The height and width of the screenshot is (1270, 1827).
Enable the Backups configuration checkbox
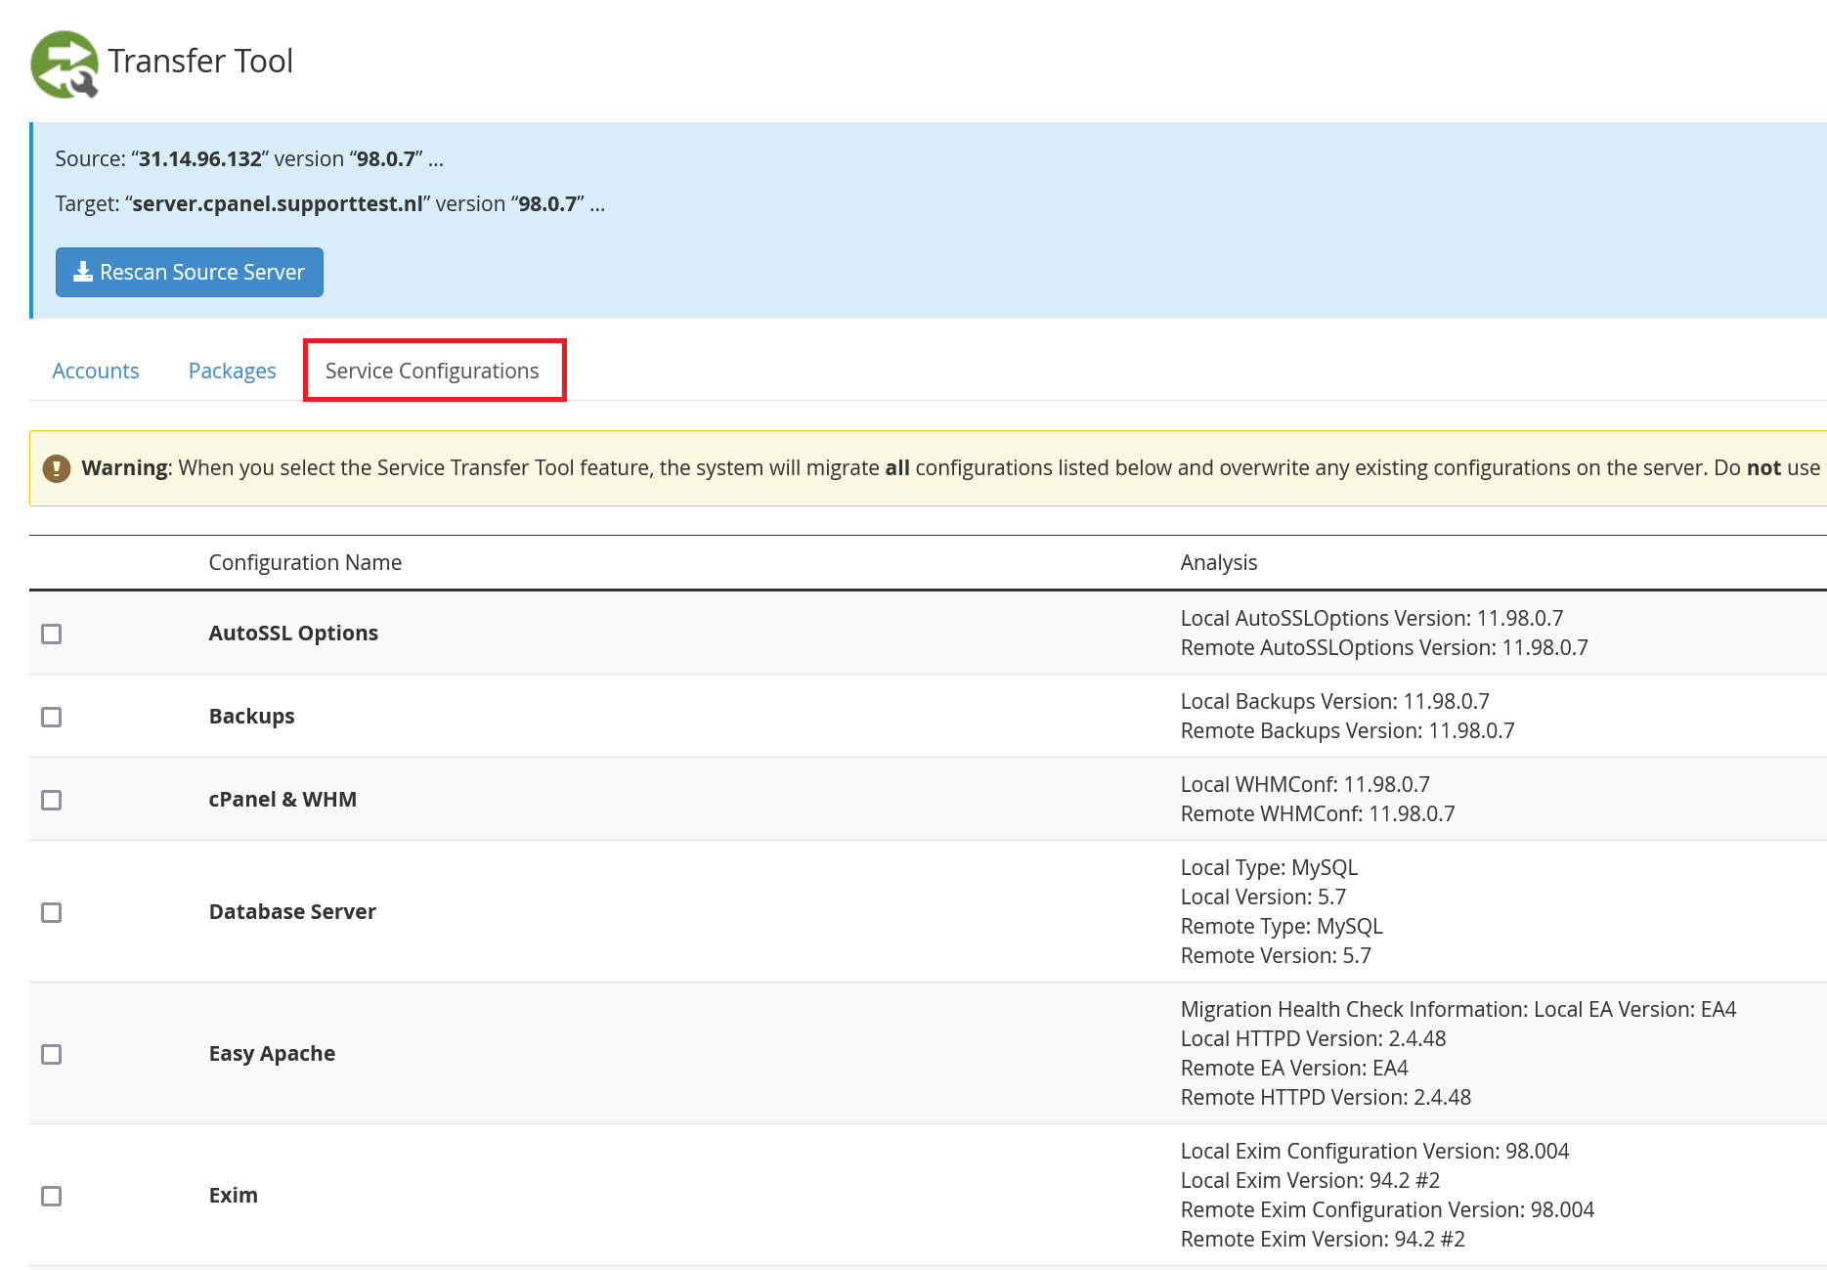point(52,717)
